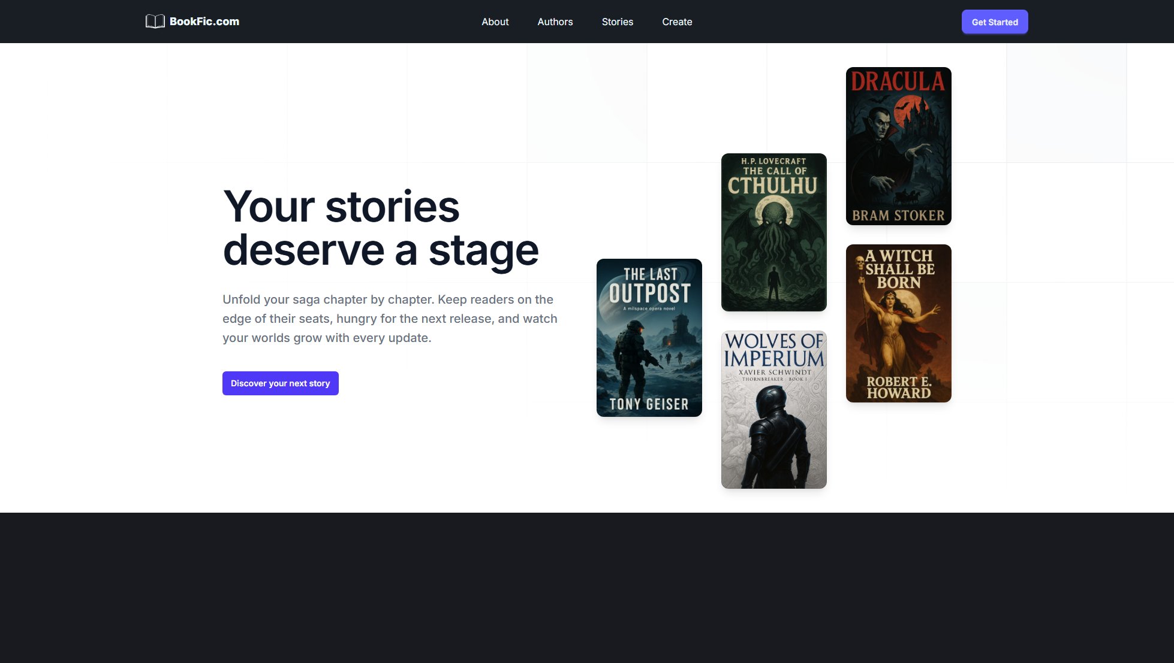Screen dimensions: 1174x663
Task: Open the Authors section
Action: coord(555,22)
